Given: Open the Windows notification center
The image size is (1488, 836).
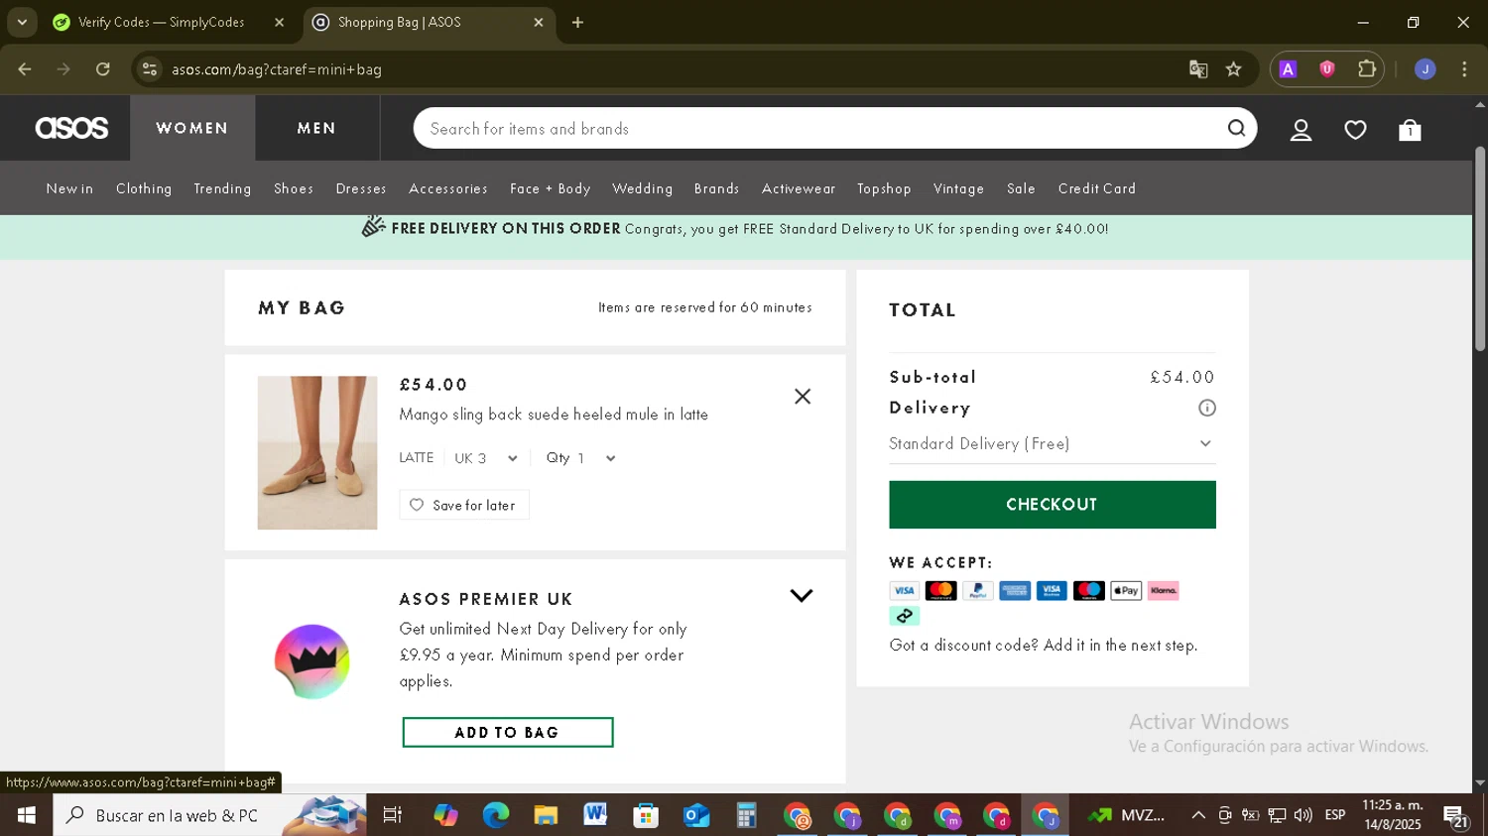Looking at the screenshot, I should point(1456,816).
